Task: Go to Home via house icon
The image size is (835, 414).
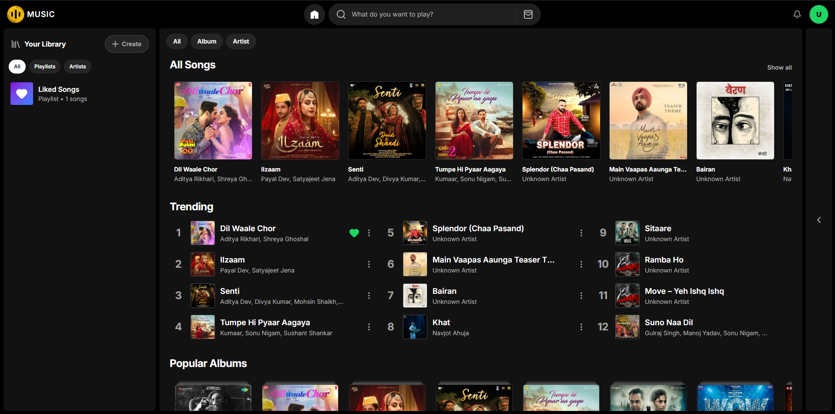Action: [x=315, y=14]
